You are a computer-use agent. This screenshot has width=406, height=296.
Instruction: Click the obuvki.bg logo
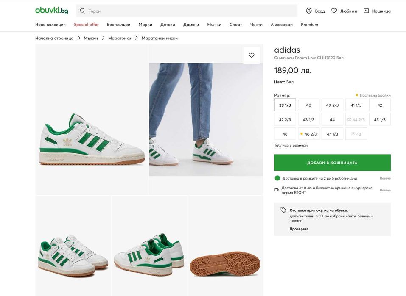[x=51, y=11]
